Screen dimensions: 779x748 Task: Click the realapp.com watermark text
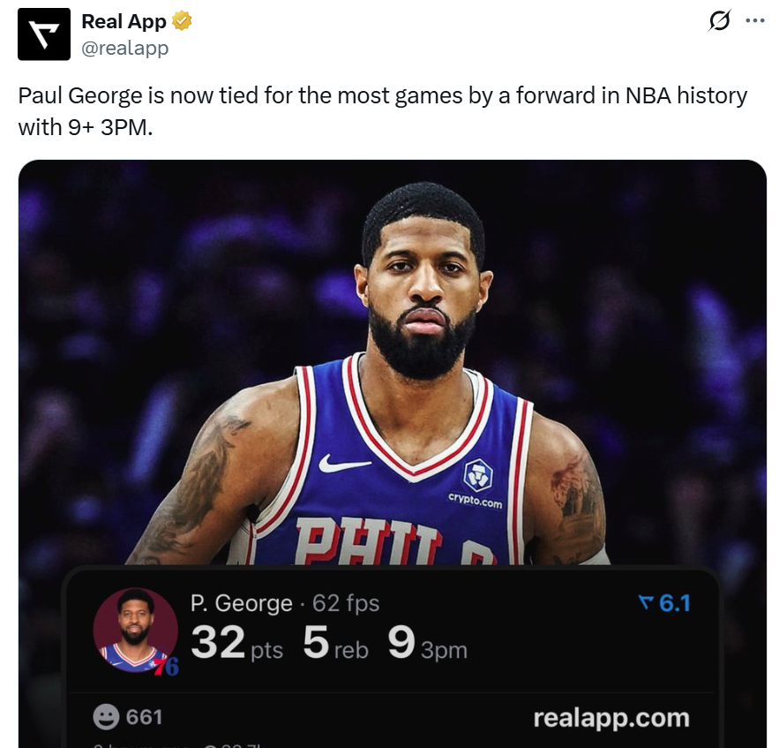pos(610,718)
